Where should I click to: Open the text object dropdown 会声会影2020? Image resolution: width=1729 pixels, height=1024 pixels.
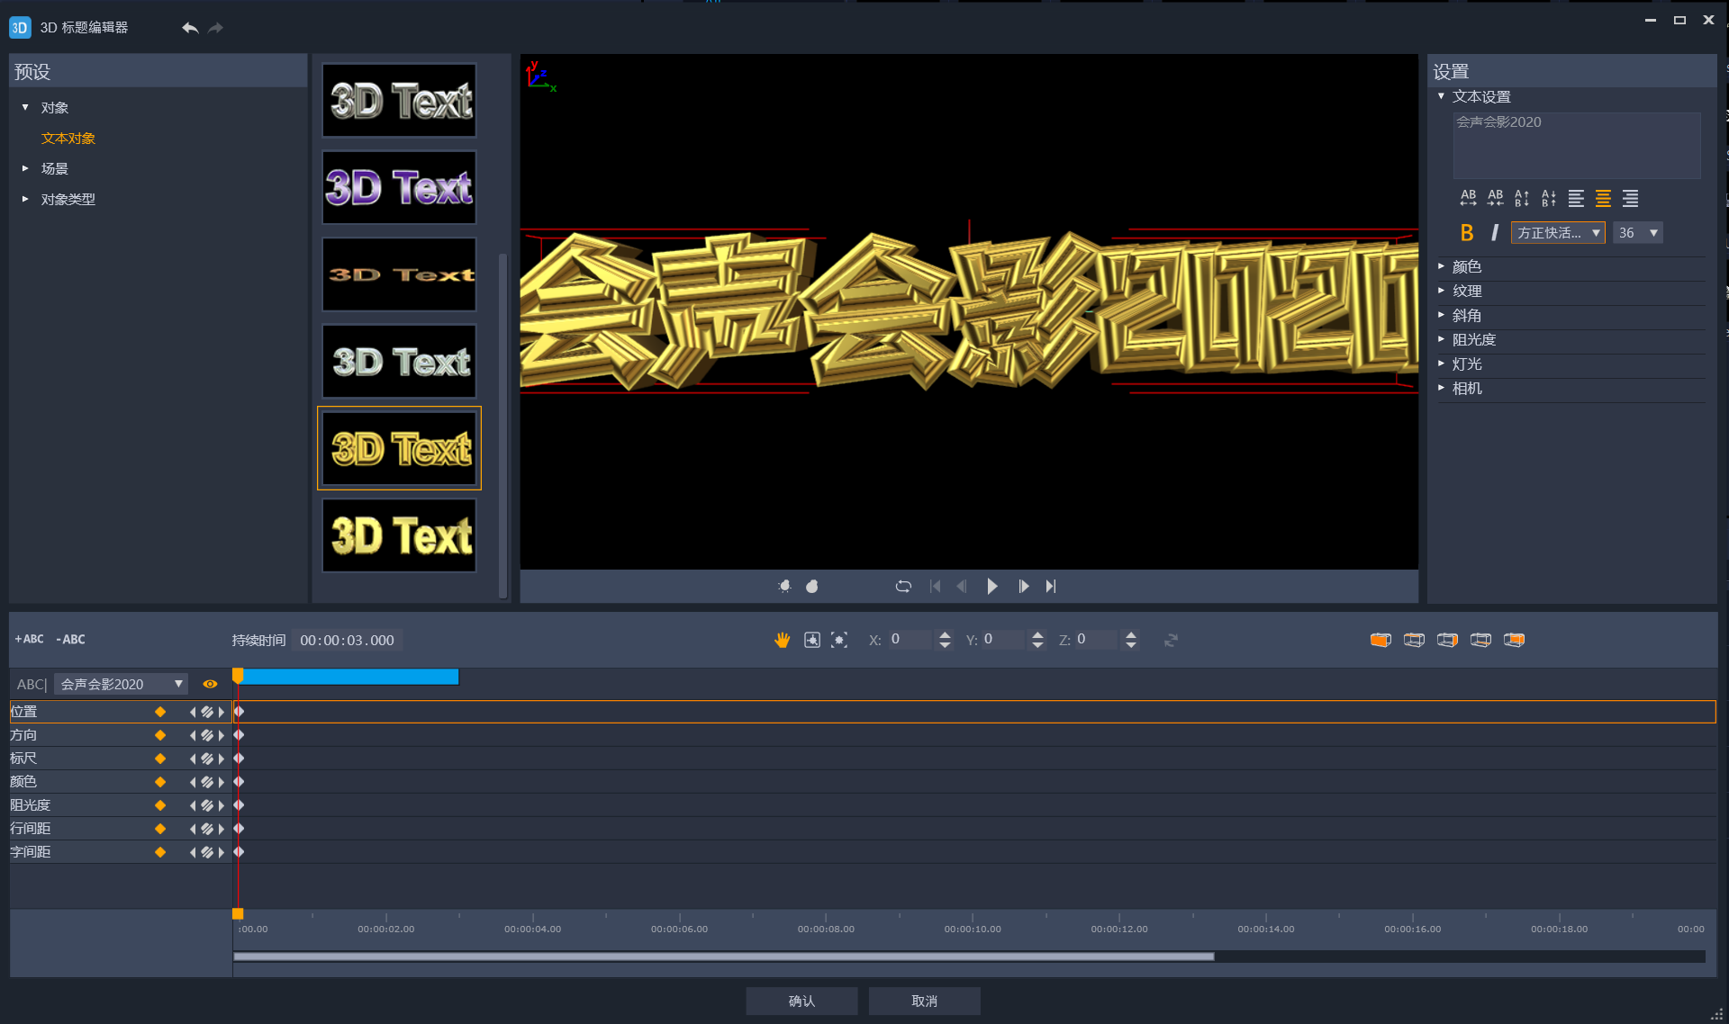coord(121,684)
